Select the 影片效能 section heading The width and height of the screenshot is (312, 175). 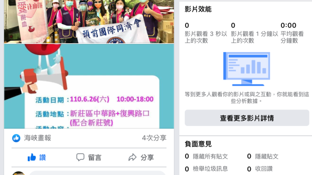[198, 9]
